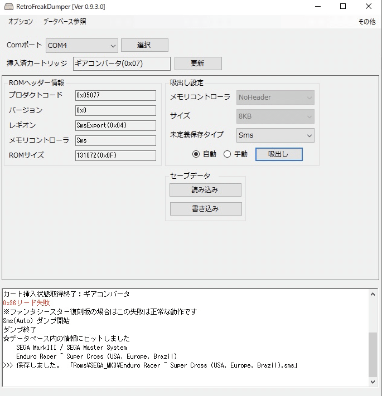Select the 手動 radio button
The height and width of the screenshot is (396, 382).
[x=235, y=154]
